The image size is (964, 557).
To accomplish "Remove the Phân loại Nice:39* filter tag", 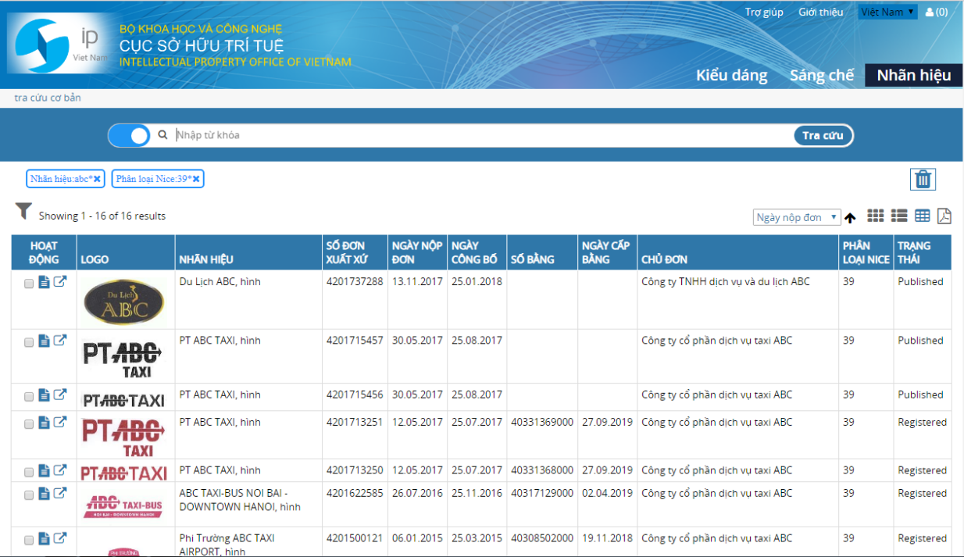I will (x=196, y=179).
